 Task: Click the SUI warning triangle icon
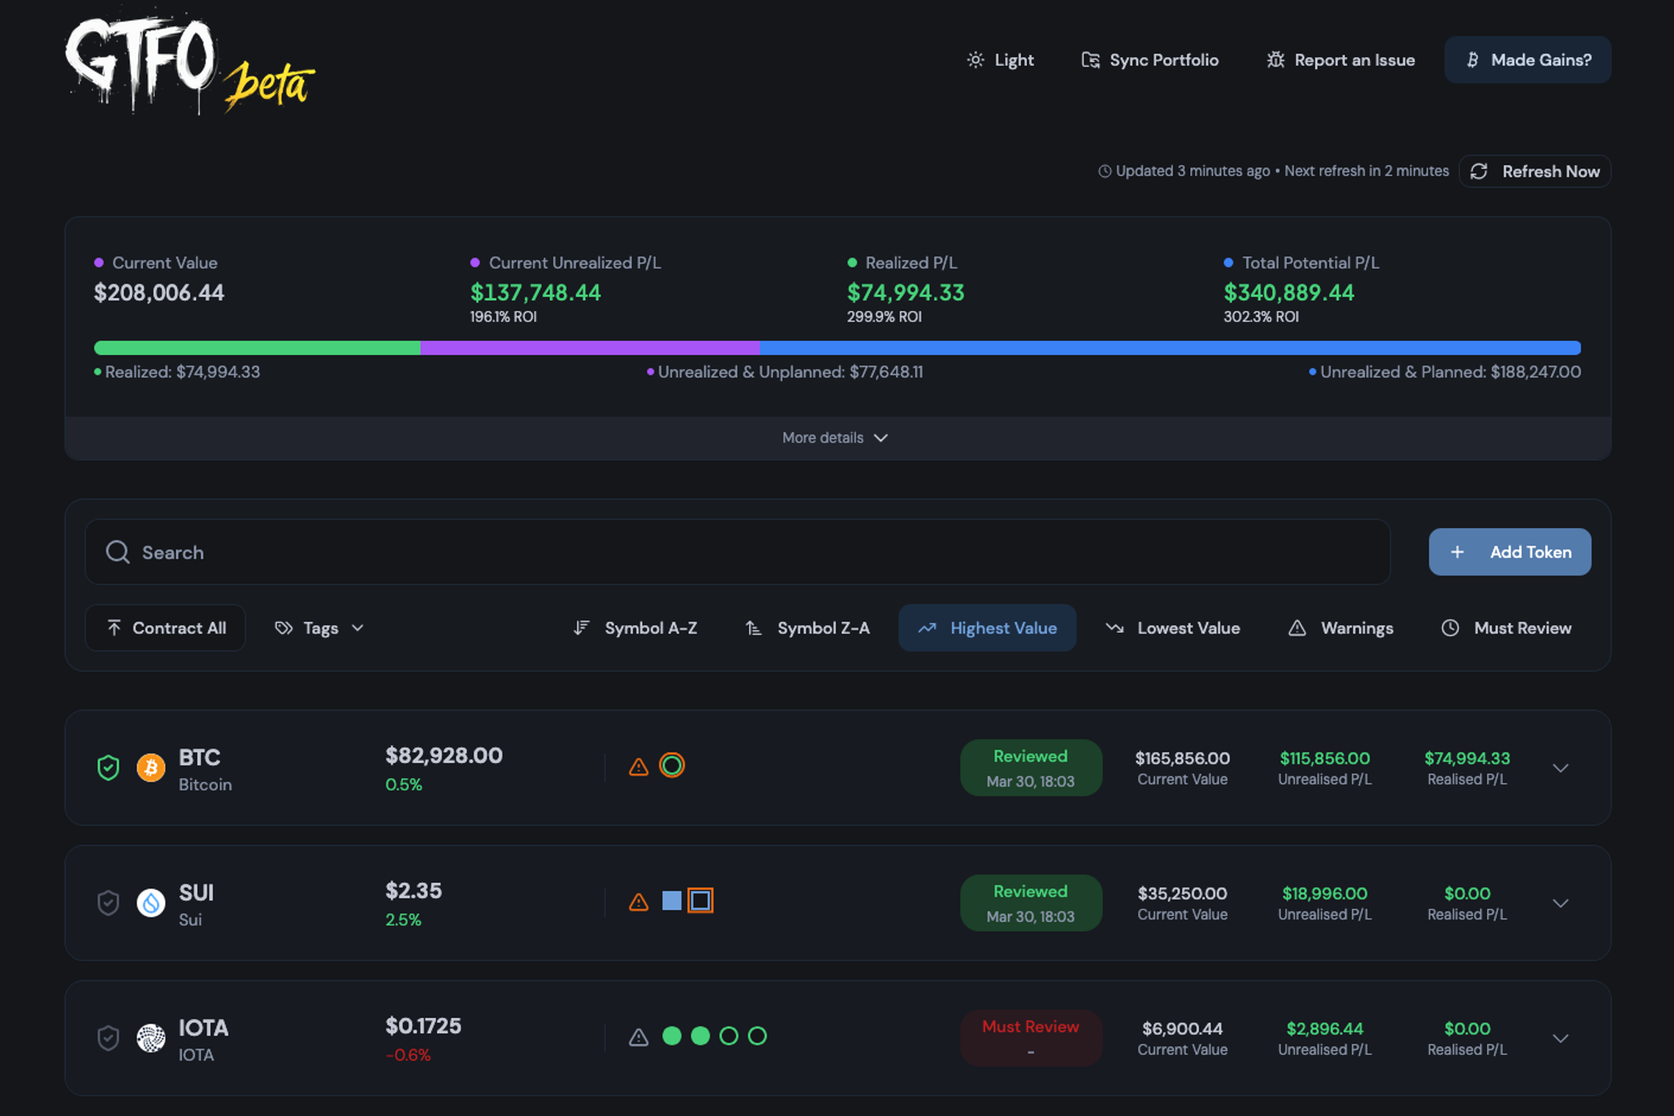[x=638, y=902]
